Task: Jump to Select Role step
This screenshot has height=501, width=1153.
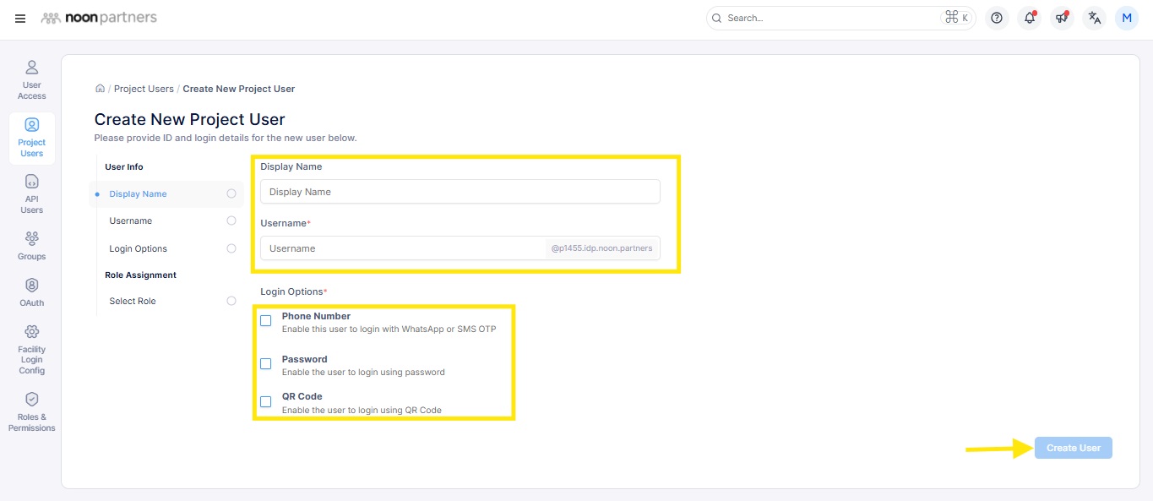Action: [x=133, y=301]
